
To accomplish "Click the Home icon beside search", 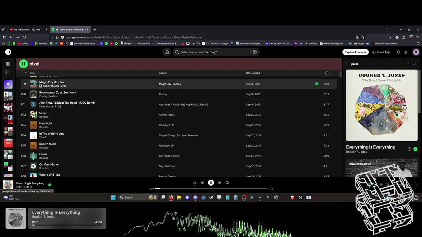I will [x=167, y=52].
